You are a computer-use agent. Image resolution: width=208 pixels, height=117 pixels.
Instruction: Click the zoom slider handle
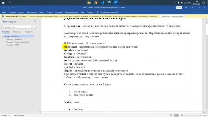(194, 116)
